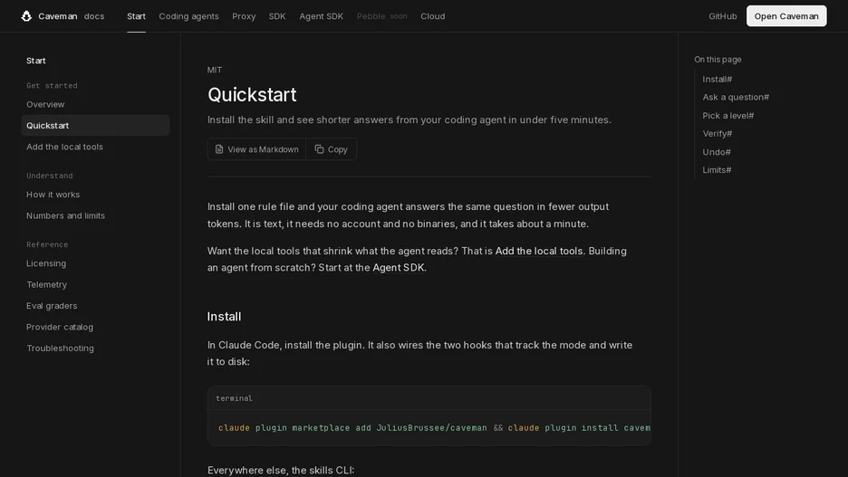The image size is (848, 477).
Task: Click the copy icon beside Copy
Action: 319,149
